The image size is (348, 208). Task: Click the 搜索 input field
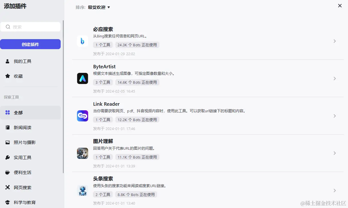pos(30,27)
